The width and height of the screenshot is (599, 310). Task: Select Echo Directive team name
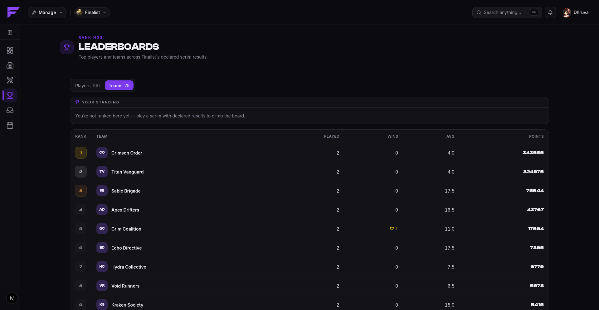point(127,248)
